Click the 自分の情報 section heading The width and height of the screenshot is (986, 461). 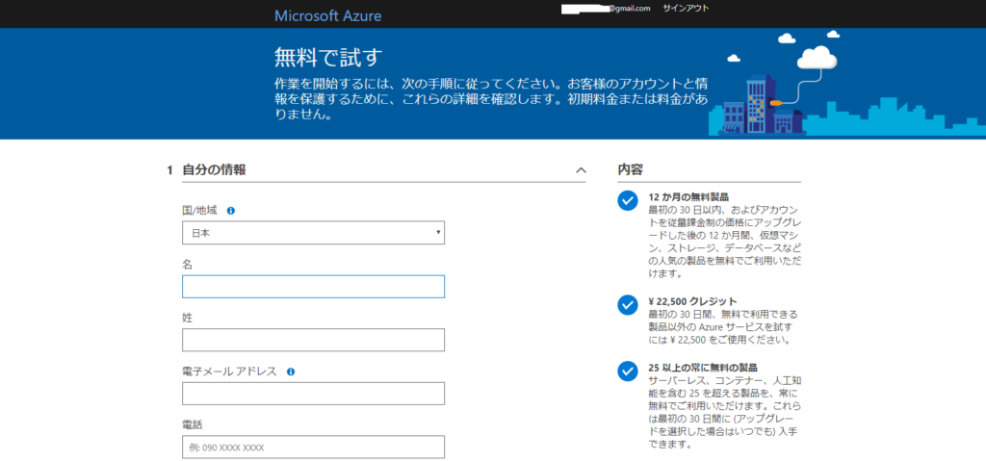[214, 169]
